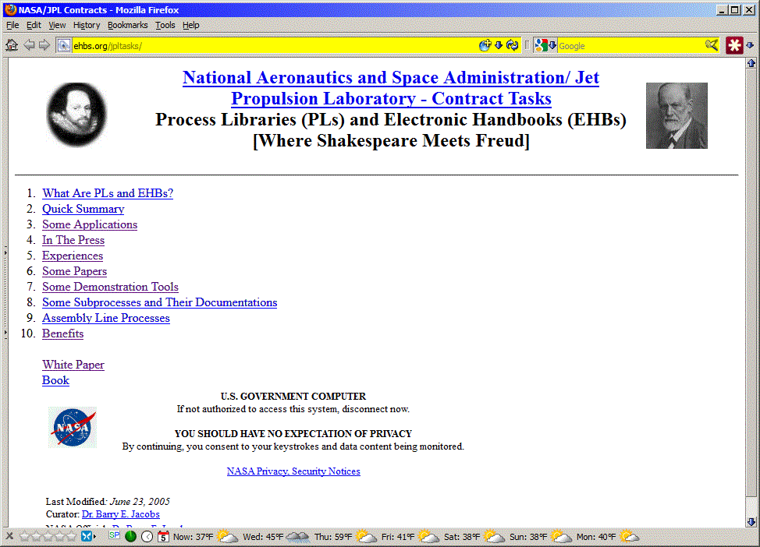
Task: Click the red asterisk toolbar button
Action: [734, 45]
